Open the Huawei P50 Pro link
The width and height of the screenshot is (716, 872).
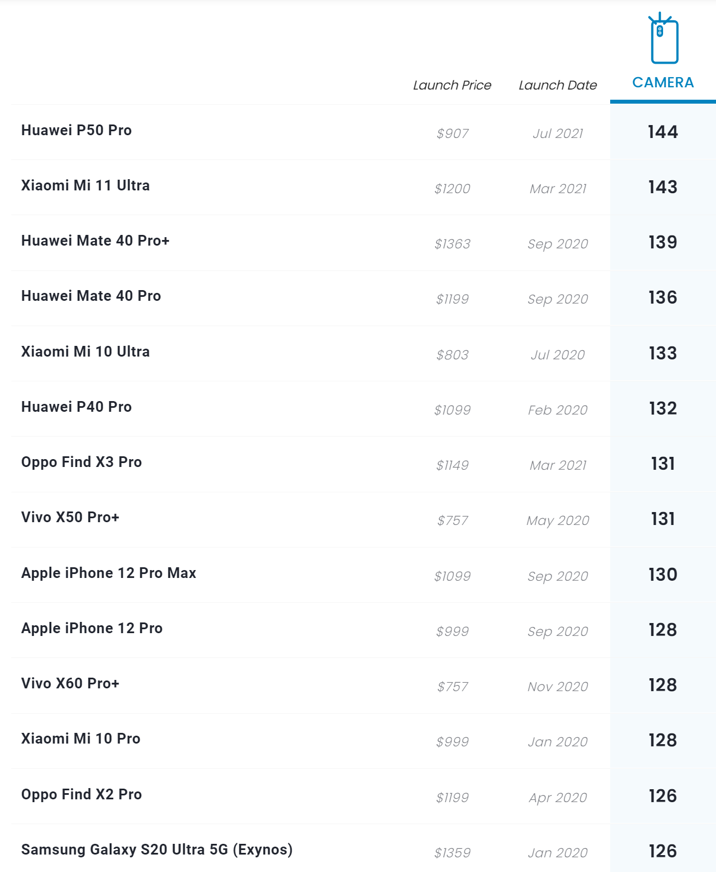tap(77, 130)
